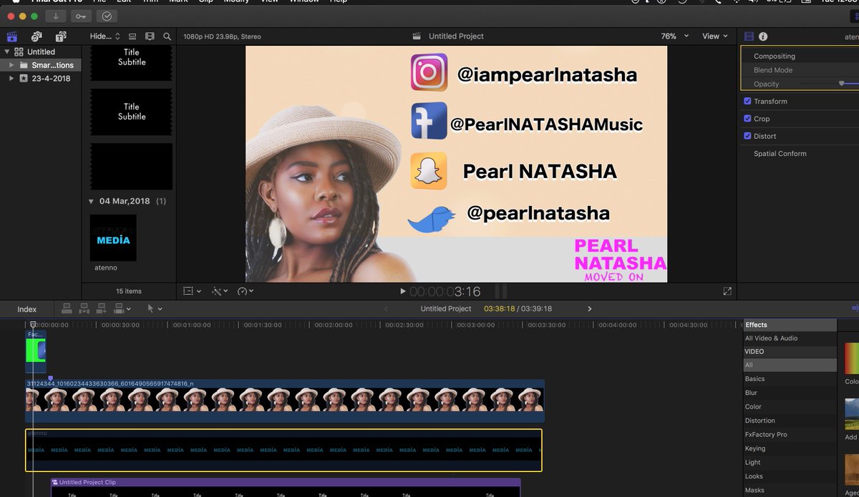Adjust the Opacity slider
Screen dimensions: 859x497
click(842, 84)
